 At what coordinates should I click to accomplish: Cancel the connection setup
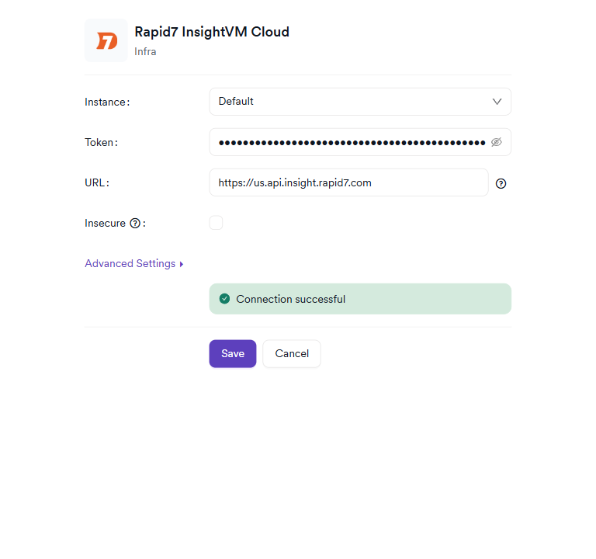click(x=292, y=354)
